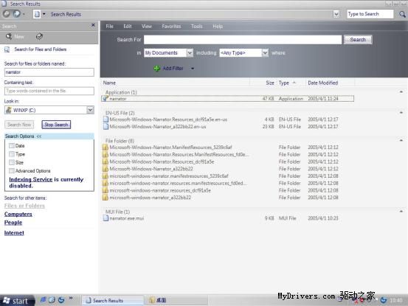Click the Internet link
The width and height of the screenshot is (408, 306).
pos(14,233)
